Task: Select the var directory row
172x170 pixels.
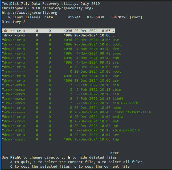Action: 60,76
